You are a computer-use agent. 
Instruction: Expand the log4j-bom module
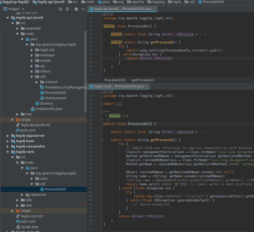pos(8,141)
